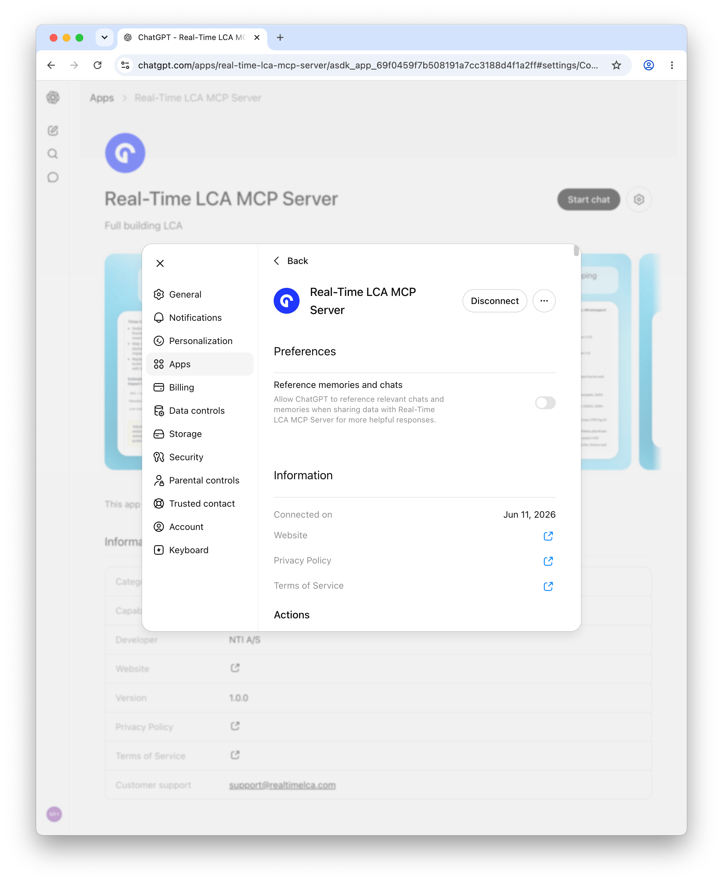Click the Start chat button

[588, 200]
